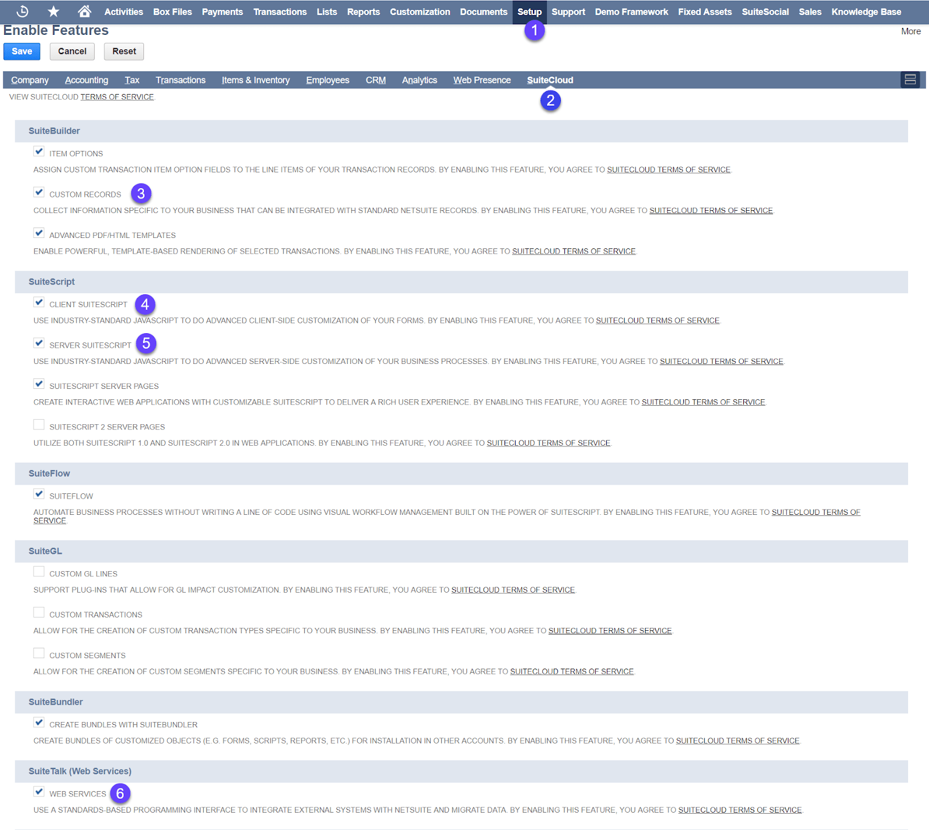This screenshot has width=929, height=830.
Task: Open the shortcuts star icon
Action: (53, 12)
